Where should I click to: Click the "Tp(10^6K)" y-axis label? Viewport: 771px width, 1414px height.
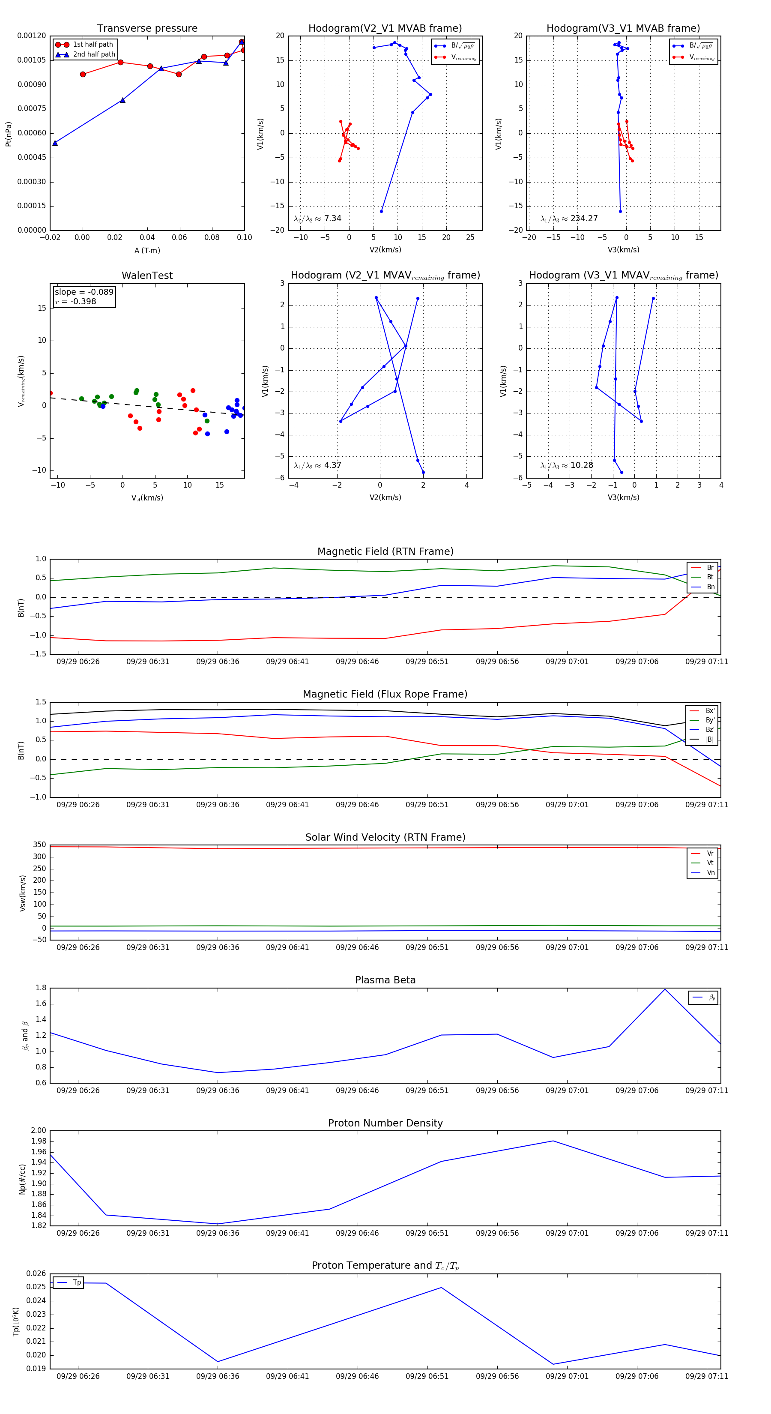(16, 1321)
